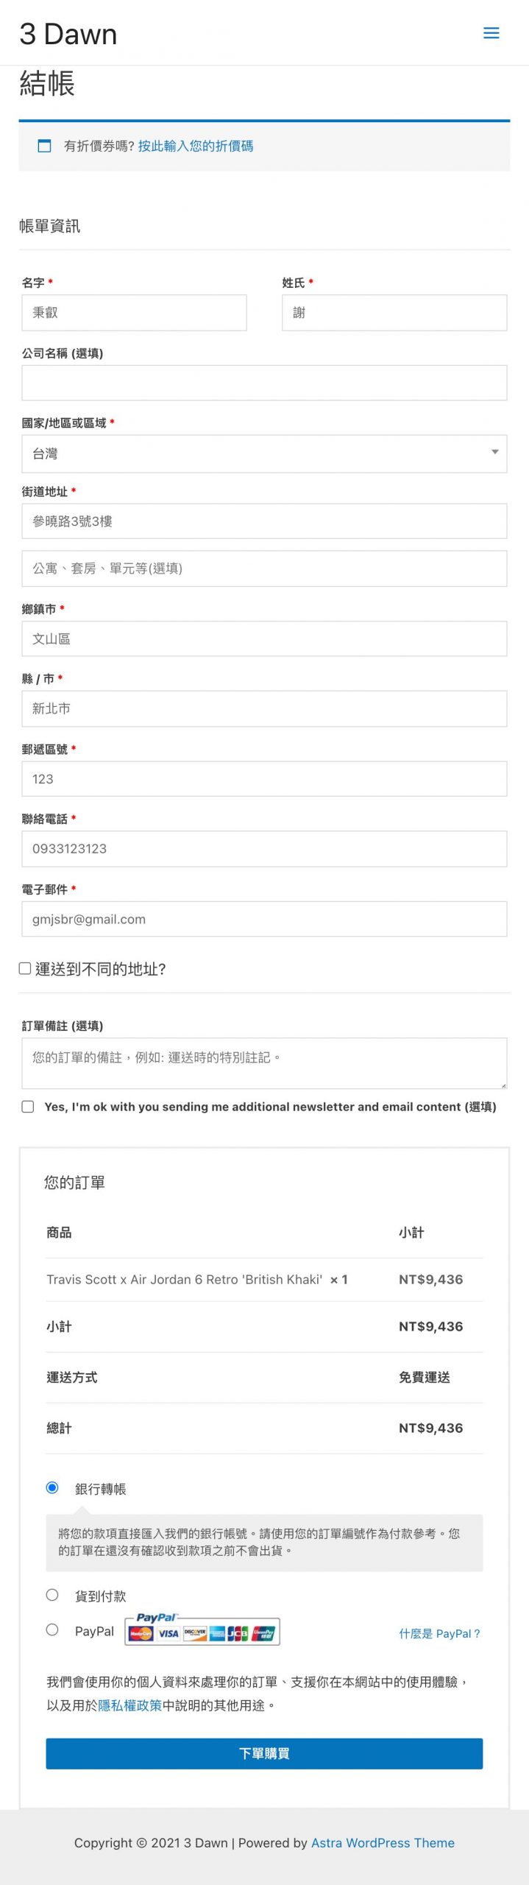
Task: Select PayPal as payment method
Action: [x=52, y=1629]
